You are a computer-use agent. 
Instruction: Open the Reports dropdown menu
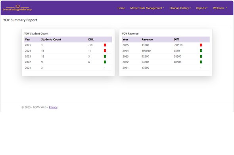click(202, 8)
